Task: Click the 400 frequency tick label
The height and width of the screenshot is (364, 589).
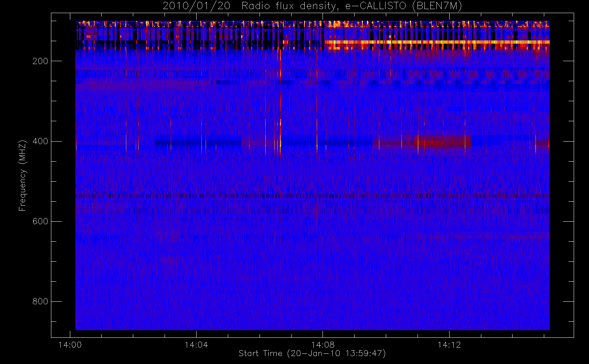Action: pos(40,141)
